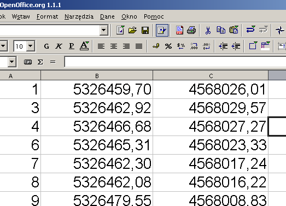Viewport: 286px width, 206px height.
Task: Open Function AutoPilot icon
Action: [28, 62]
